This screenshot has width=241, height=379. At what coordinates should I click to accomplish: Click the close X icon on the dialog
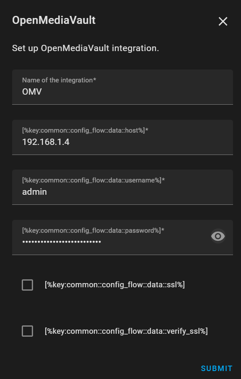[223, 21]
